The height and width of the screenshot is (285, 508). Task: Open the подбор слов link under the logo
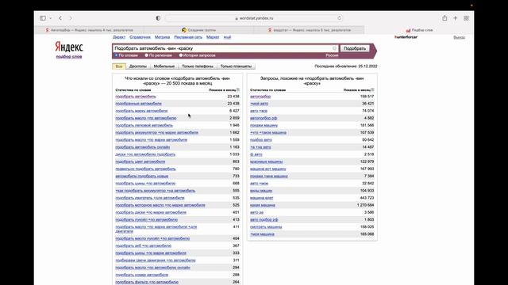pyautogui.click(x=69, y=56)
